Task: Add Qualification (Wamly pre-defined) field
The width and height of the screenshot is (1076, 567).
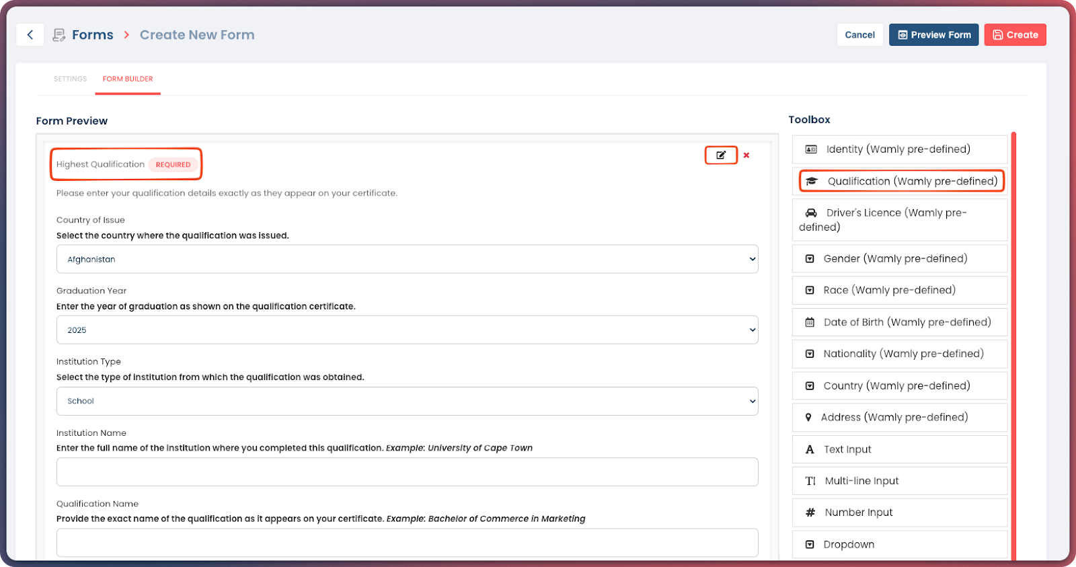Action: (900, 181)
